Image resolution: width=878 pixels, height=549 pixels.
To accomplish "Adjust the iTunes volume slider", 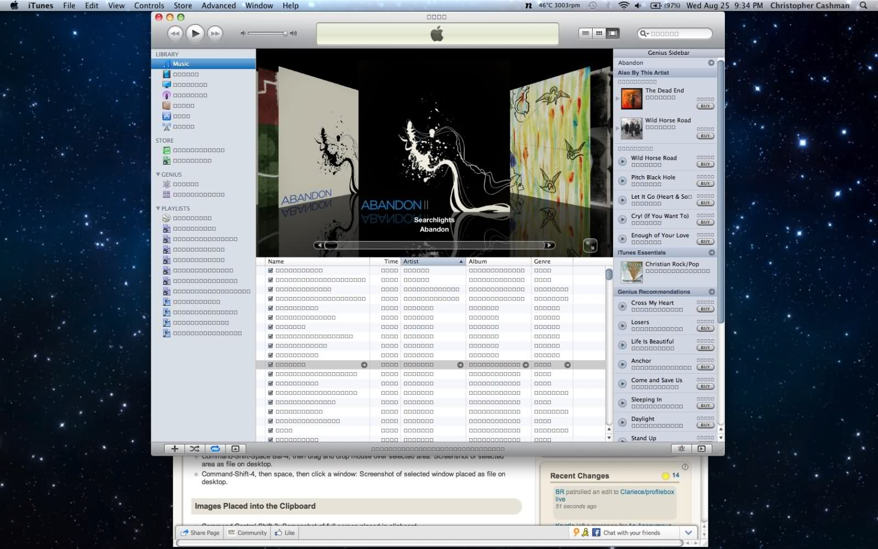I will (267, 33).
